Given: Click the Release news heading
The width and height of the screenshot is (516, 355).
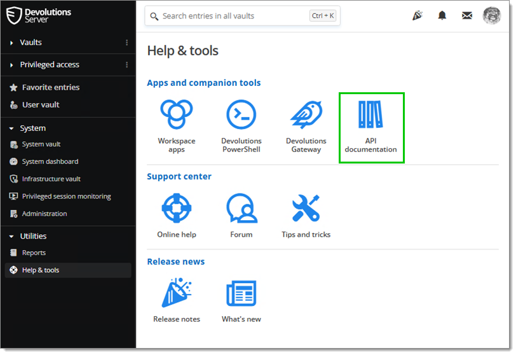Looking at the screenshot, I should [176, 261].
